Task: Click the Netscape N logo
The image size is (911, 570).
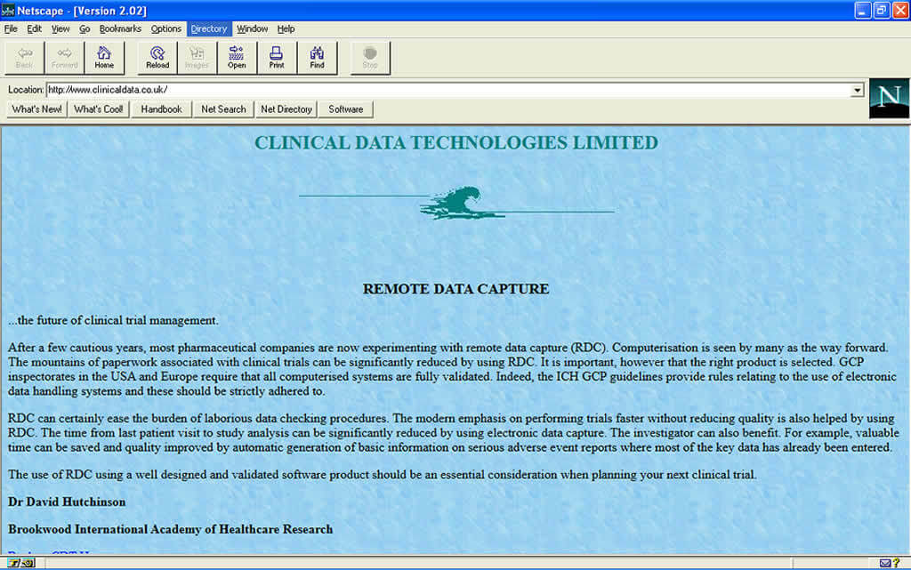Action: 888,98
